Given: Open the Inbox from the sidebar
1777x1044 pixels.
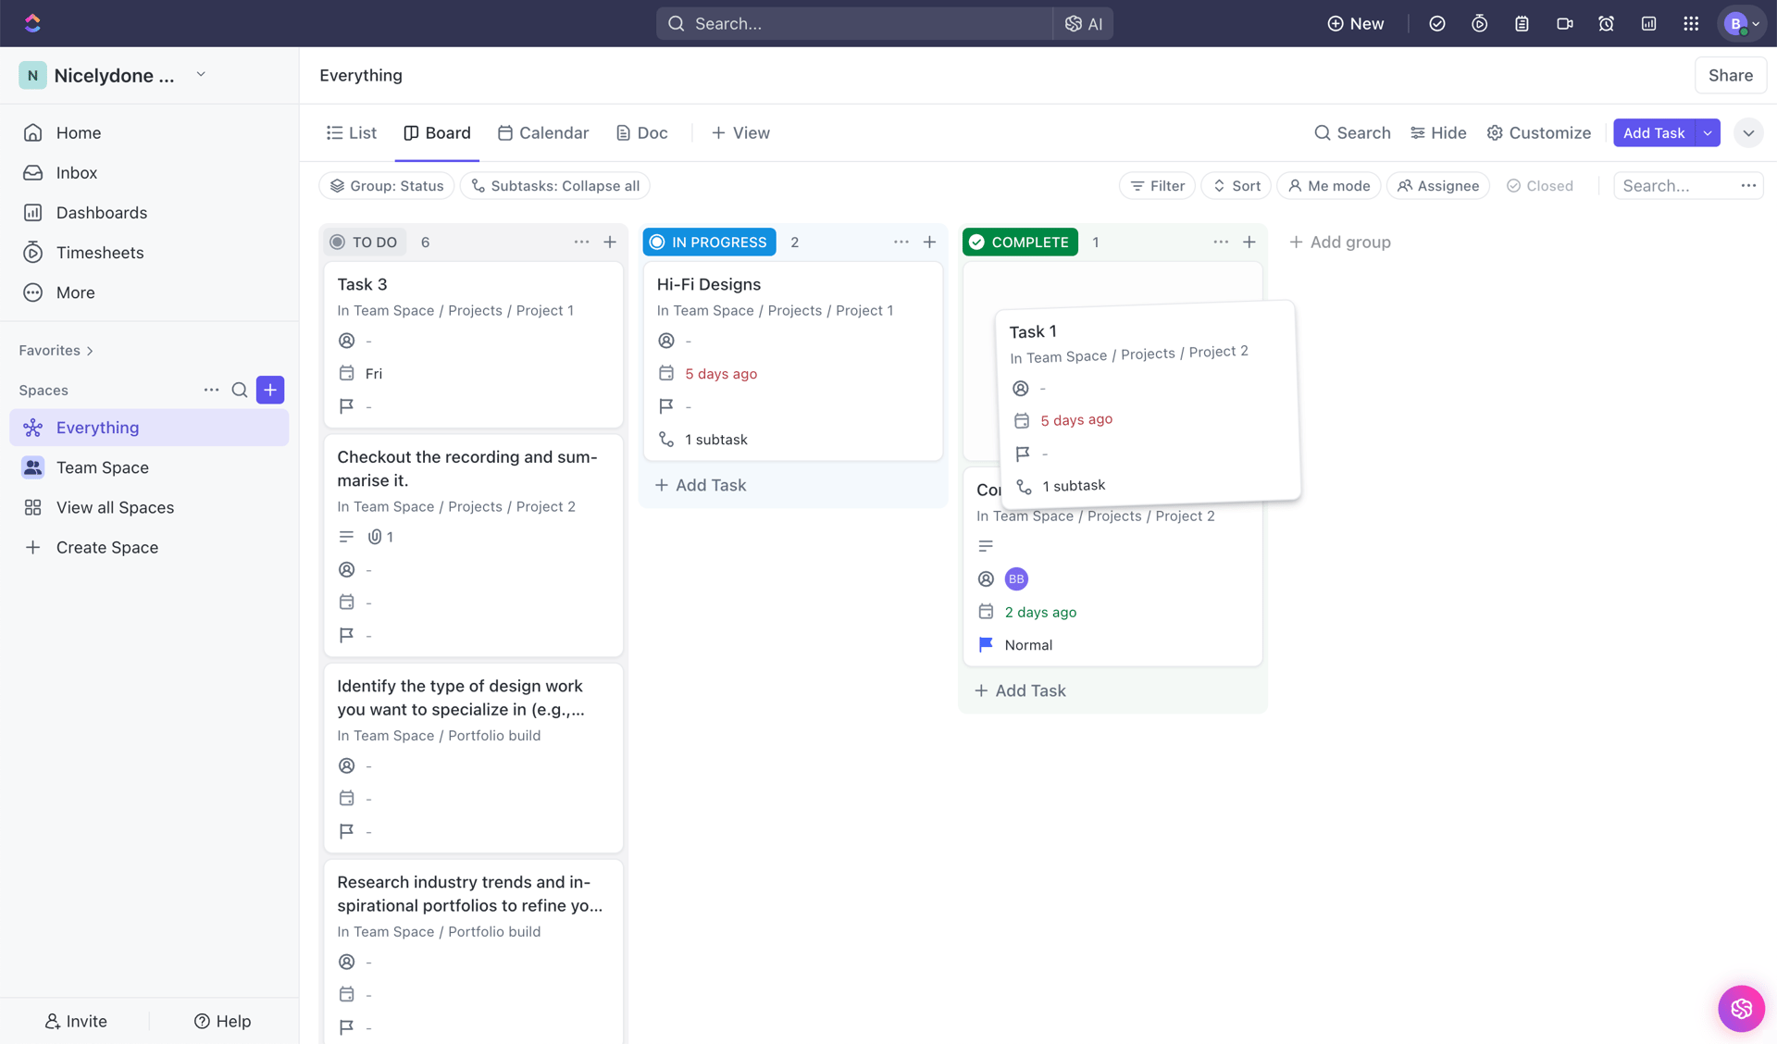Looking at the screenshot, I should [x=77, y=172].
